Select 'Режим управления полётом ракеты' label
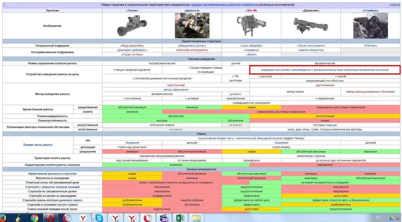This screenshot has height=222, width=402. 52,63
